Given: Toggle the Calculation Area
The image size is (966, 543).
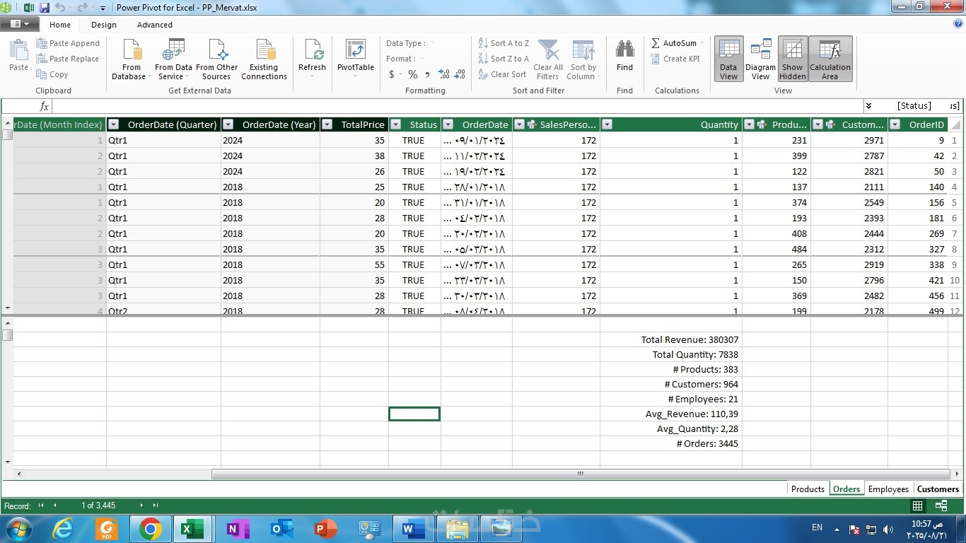Looking at the screenshot, I should coord(830,59).
